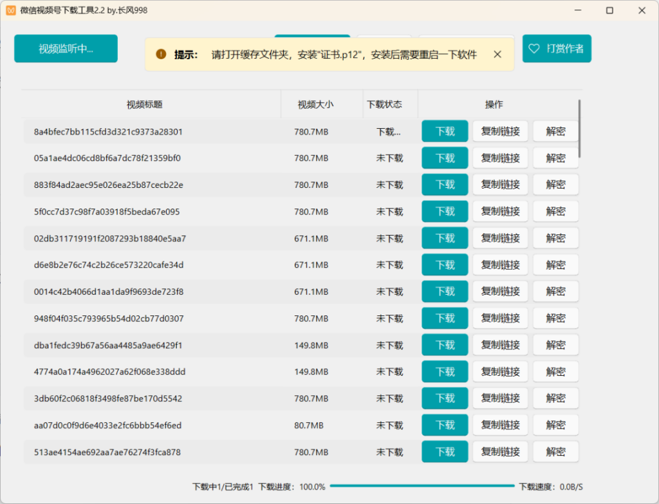The height and width of the screenshot is (504, 659).
Task: Click the download progress bar at bottom
Action: coord(422,487)
